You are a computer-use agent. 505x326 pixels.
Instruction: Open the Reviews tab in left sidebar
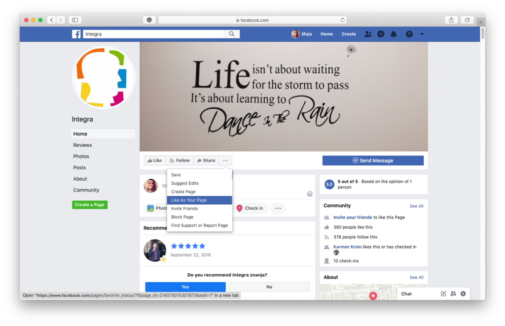coord(82,145)
